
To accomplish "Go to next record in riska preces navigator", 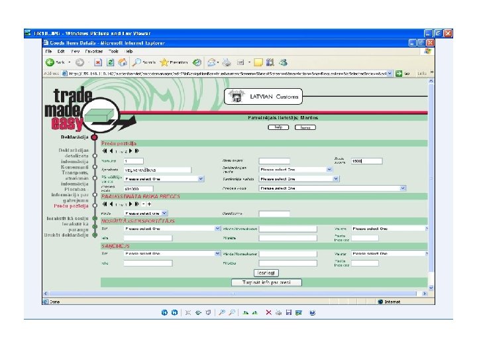I will click(x=131, y=204).
